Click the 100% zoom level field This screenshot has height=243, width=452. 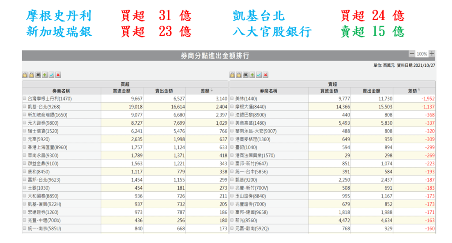pyautogui.click(x=422, y=54)
